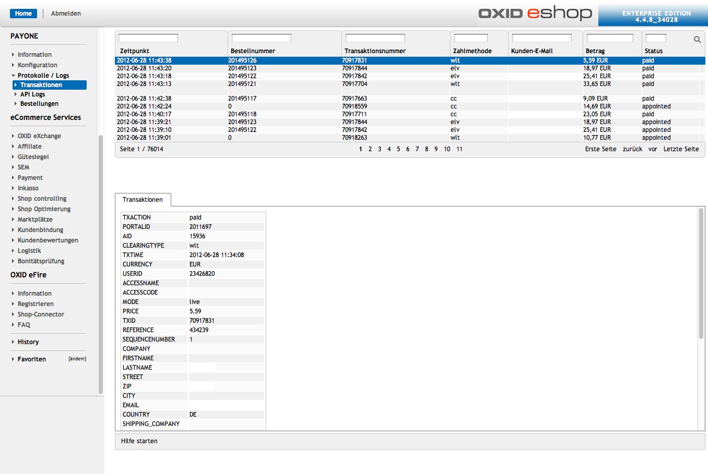708x474 pixels.
Task: Expand the Konfiguration menu arrow
Action: click(13, 65)
